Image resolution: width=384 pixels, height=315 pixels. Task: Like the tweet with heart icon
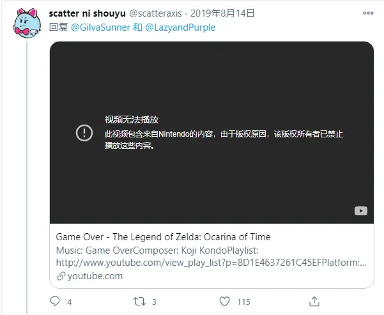(x=224, y=302)
